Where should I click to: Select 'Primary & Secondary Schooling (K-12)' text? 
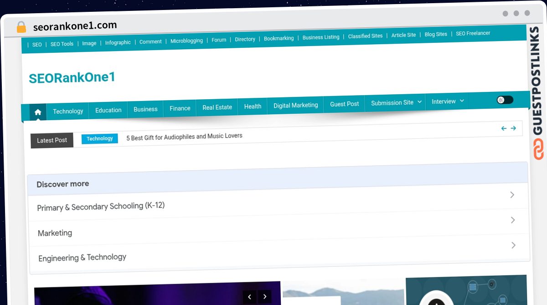point(101,207)
